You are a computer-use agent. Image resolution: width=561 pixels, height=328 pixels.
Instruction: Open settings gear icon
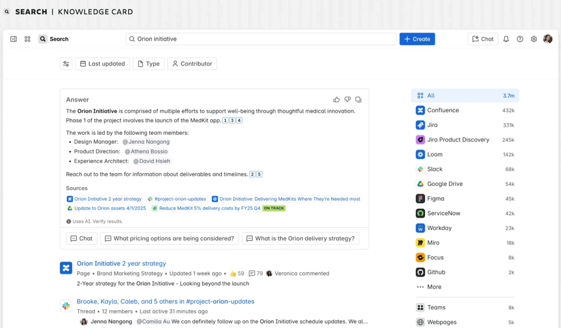tap(534, 39)
